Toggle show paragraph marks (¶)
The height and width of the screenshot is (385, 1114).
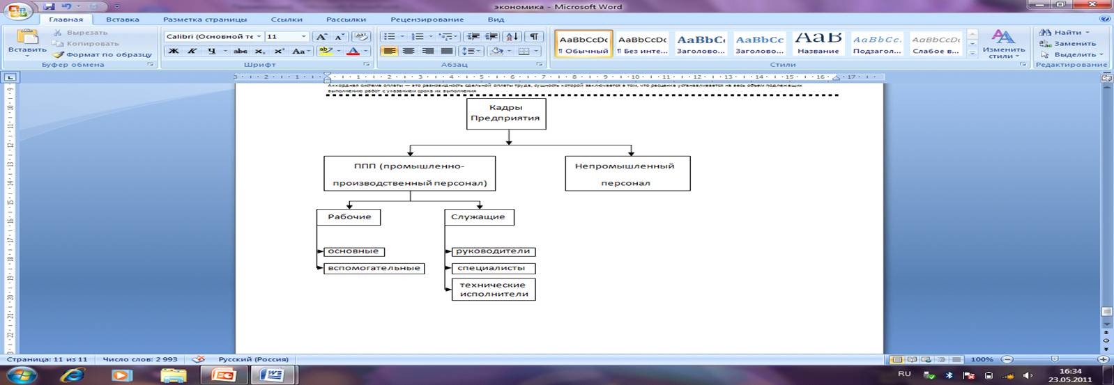pyautogui.click(x=533, y=36)
